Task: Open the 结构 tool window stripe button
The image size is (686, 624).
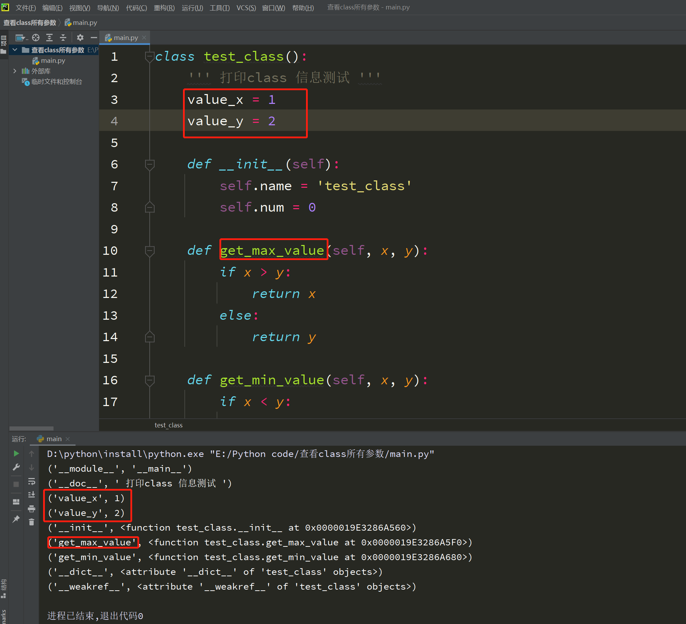Action: coord(4,588)
